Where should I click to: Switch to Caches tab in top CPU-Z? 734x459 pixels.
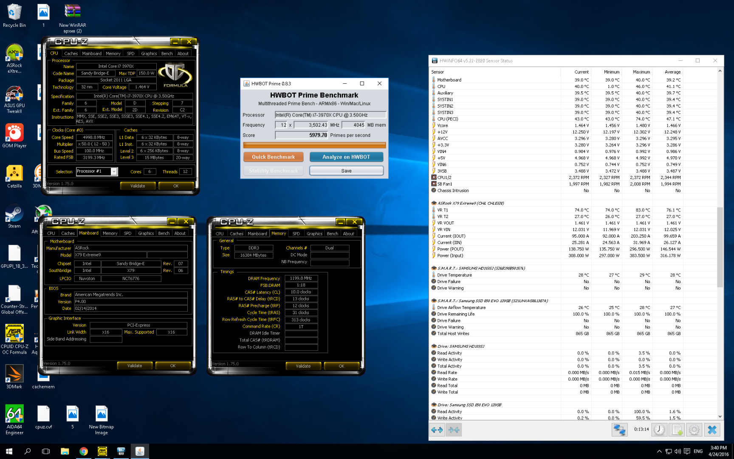(x=71, y=54)
